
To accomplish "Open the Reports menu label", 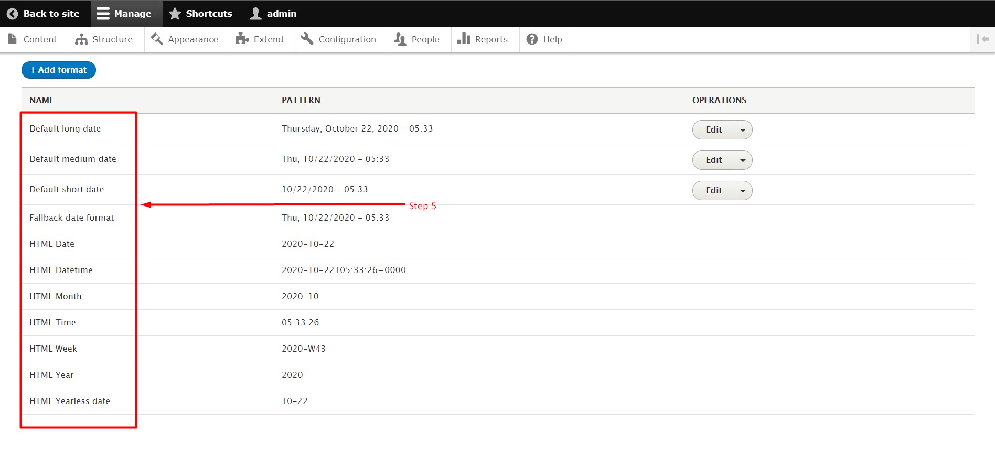I will pyautogui.click(x=491, y=39).
